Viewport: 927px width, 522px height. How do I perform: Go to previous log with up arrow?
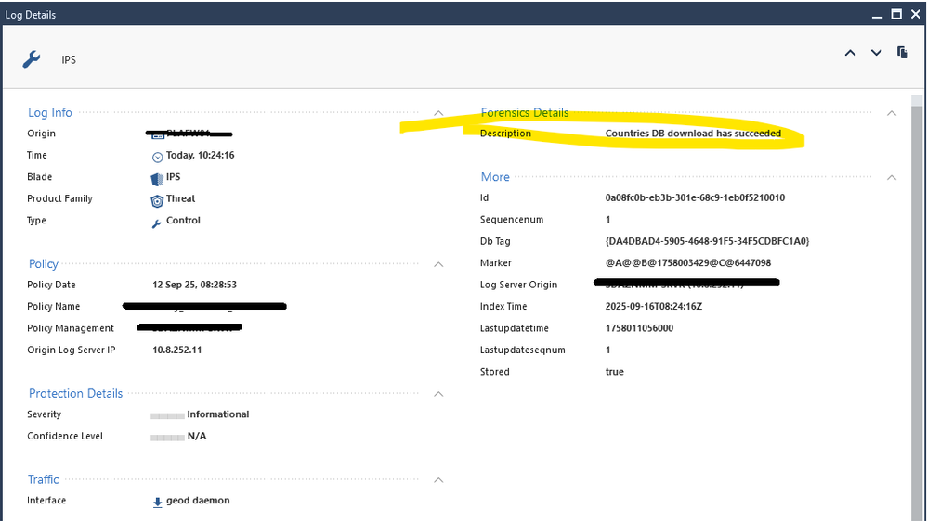click(850, 53)
